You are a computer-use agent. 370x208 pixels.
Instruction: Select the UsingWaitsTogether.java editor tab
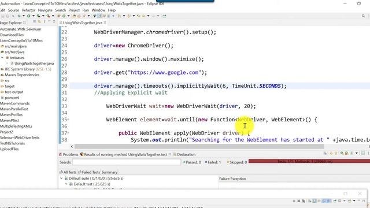pyautogui.click(x=83, y=23)
